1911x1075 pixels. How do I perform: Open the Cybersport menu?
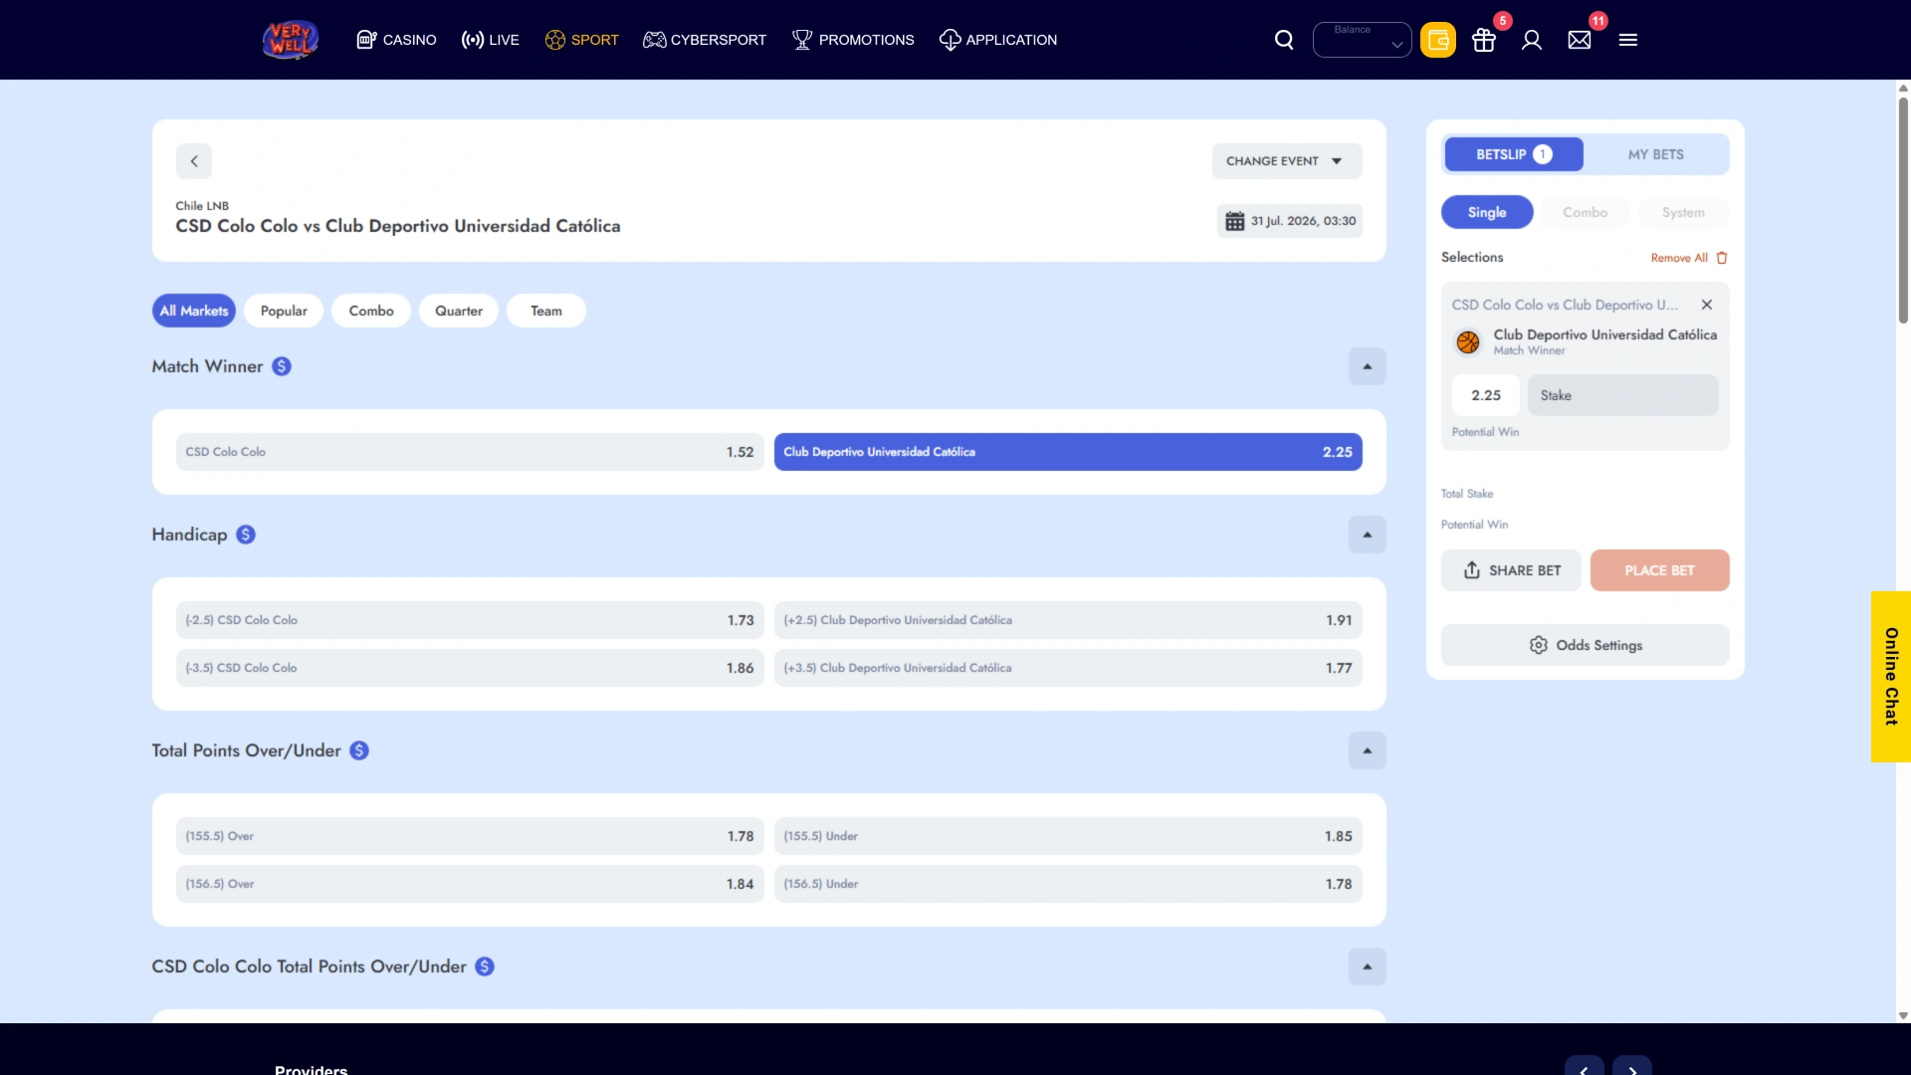click(705, 40)
